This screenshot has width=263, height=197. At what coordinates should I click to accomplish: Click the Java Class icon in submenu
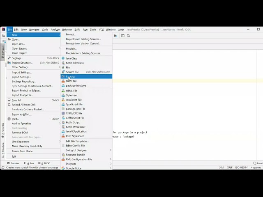(x=63, y=58)
